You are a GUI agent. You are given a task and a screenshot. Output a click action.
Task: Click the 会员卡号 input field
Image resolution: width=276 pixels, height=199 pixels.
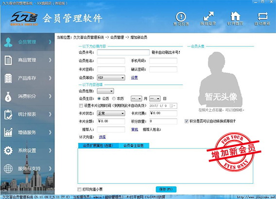click(123, 52)
